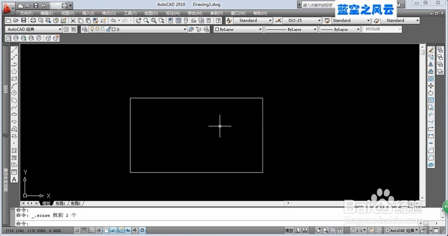Open the ByLayer color dropdown

coord(238,29)
